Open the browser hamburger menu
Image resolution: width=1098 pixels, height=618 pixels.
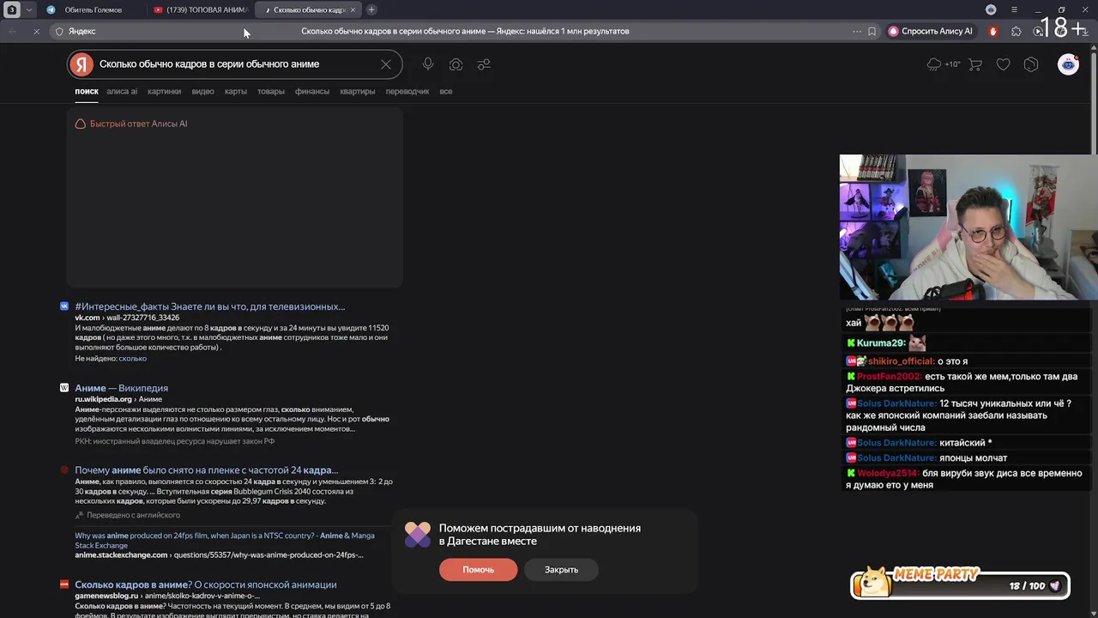pyautogui.click(x=1014, y=9)
